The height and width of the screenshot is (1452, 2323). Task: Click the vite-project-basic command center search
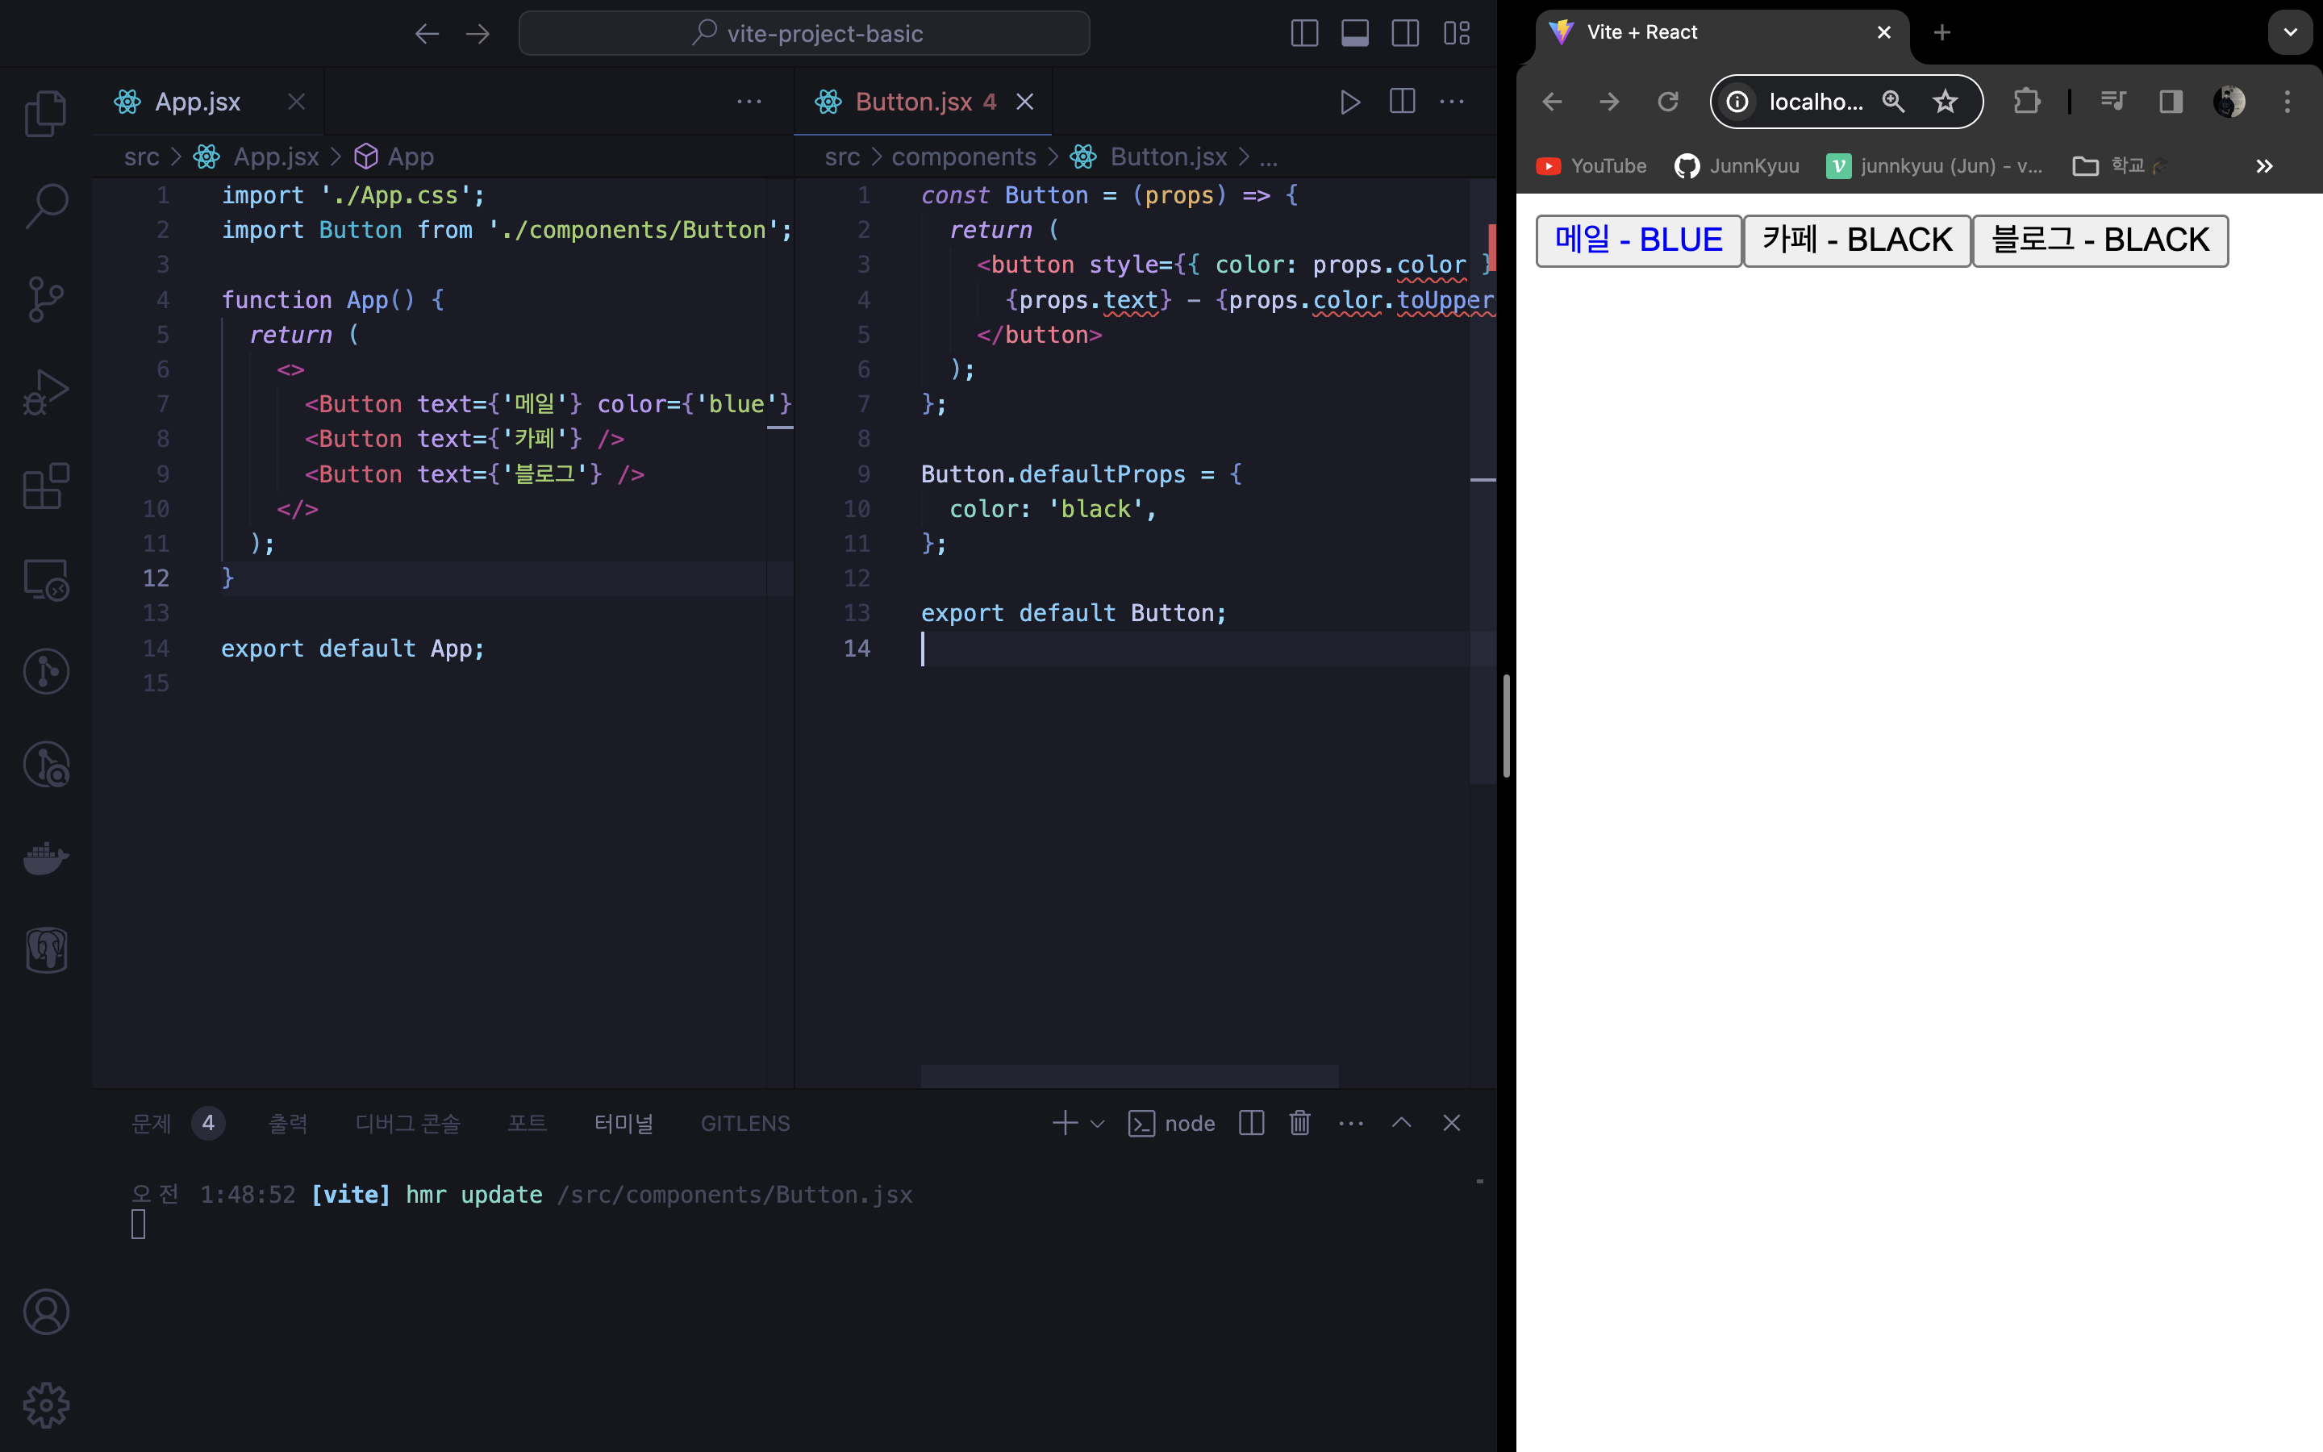coord(804,34)
